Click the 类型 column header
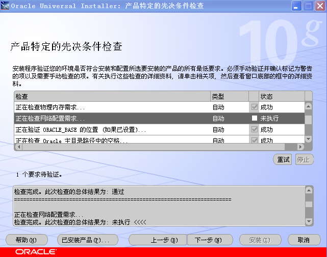 pyautogui.click(x=230, y=96)
